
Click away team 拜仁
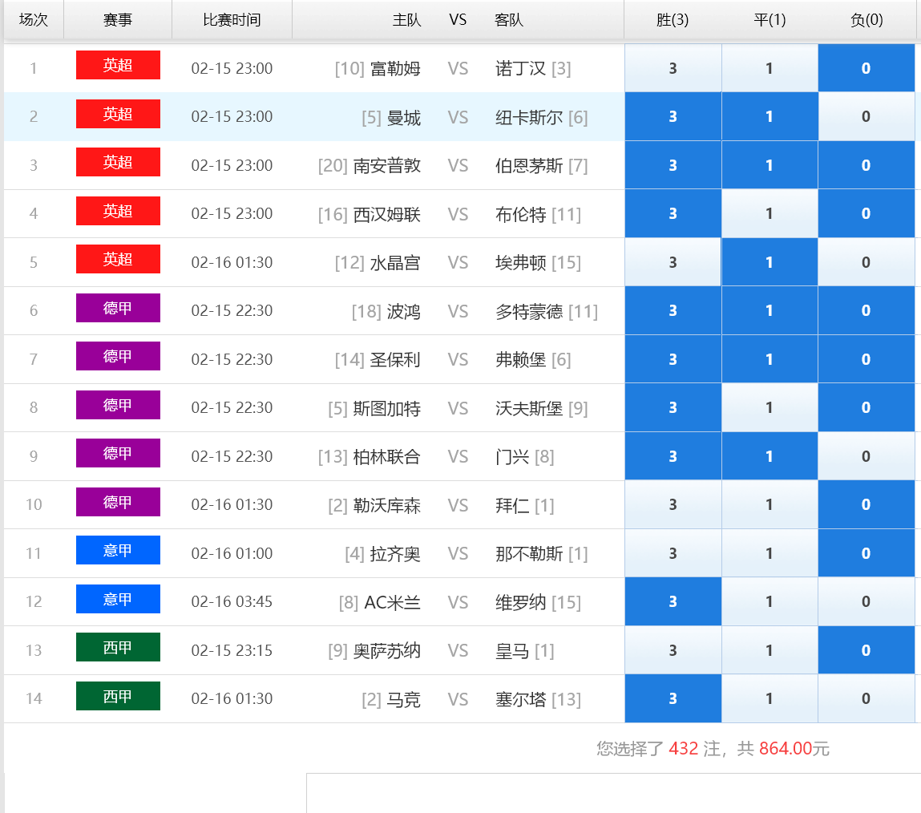pos(512,505)
